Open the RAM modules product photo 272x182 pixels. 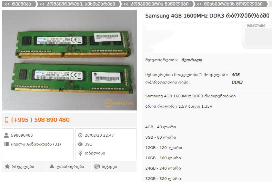point(69,60)
